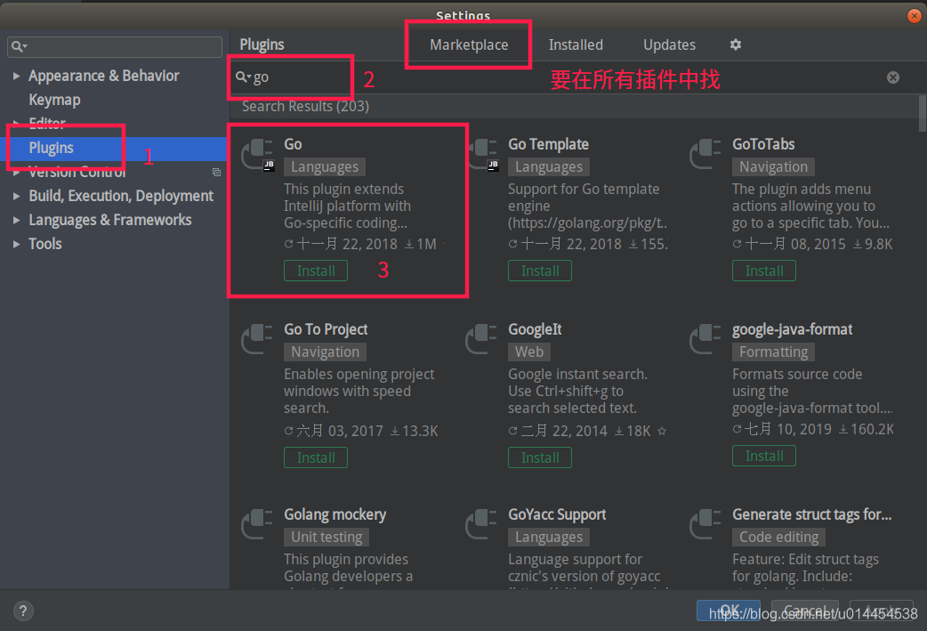Image resolution: width=927 pixels, height=631 pixels.
Task: Close the Settings dialog window
Action: pos(914,15)
